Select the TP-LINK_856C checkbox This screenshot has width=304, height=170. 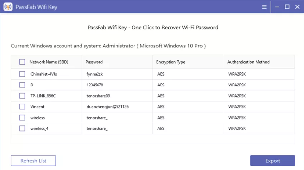22,96
